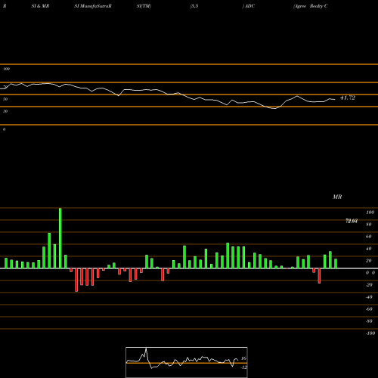Click the RSI axis label 50
378x378 pixels.
5,99
